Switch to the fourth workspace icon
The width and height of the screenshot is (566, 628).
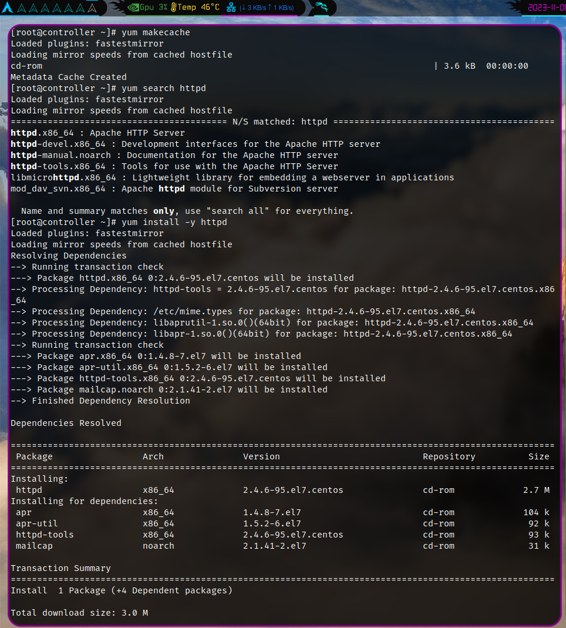pos(57,8)
